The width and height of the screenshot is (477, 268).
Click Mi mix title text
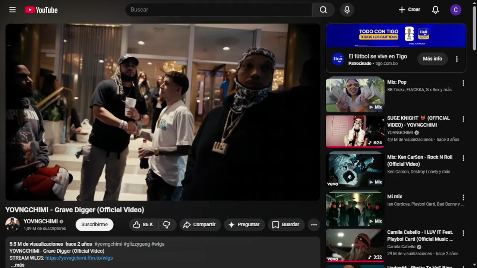tap(395, 197)
